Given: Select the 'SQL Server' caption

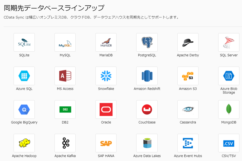Looking at the screenshot, I should click(229, 55).
